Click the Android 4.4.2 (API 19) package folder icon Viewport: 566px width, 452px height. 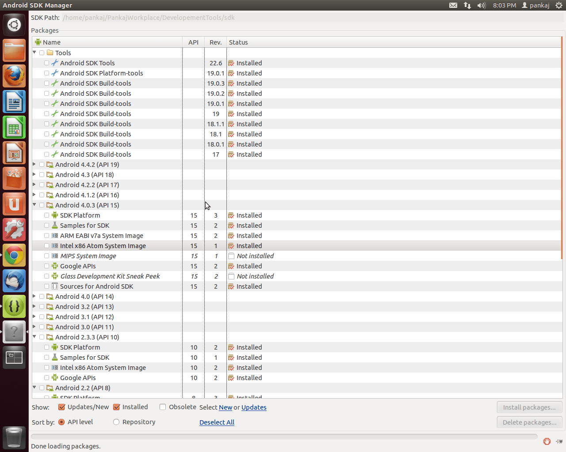pyautogui.click(x=50, y=164)
